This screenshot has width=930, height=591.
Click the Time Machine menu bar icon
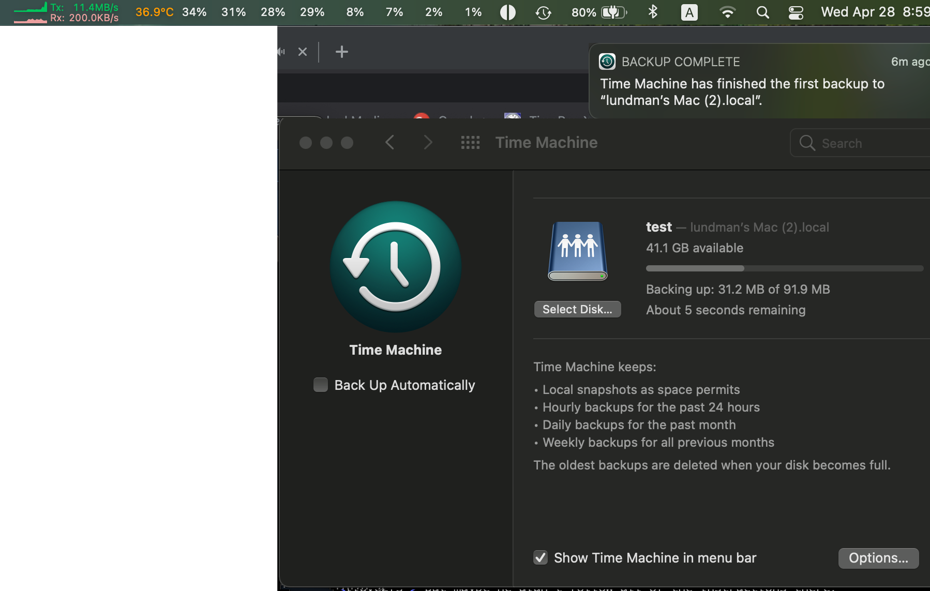click(x=543, y=12)
